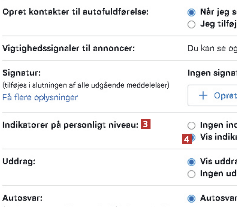Choose the "Ingen ind..." indicator radio button
Screen dimensions: 237x207
[192, 125]
